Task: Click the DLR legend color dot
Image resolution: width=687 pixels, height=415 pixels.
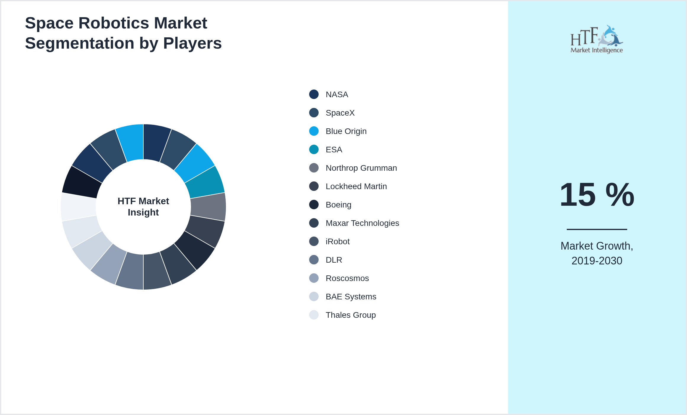Action: (314, 260)
